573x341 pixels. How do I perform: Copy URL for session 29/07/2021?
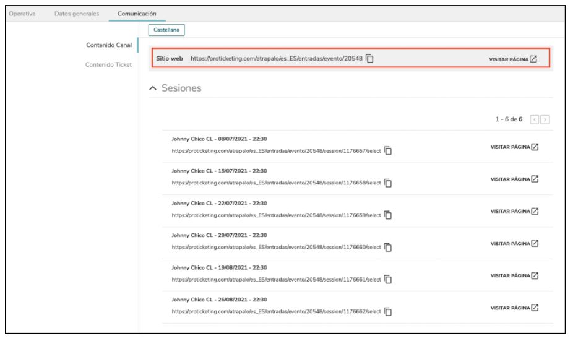(388, 247)
